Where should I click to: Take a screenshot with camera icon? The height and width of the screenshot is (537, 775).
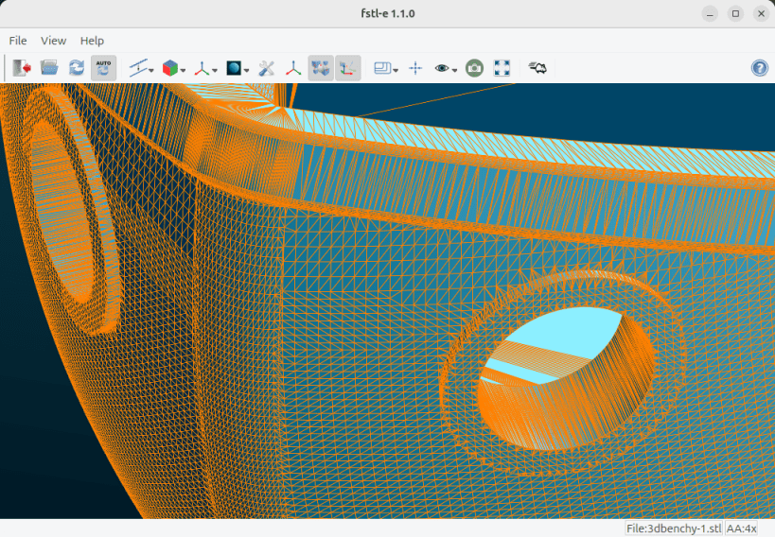click(475, 68)
